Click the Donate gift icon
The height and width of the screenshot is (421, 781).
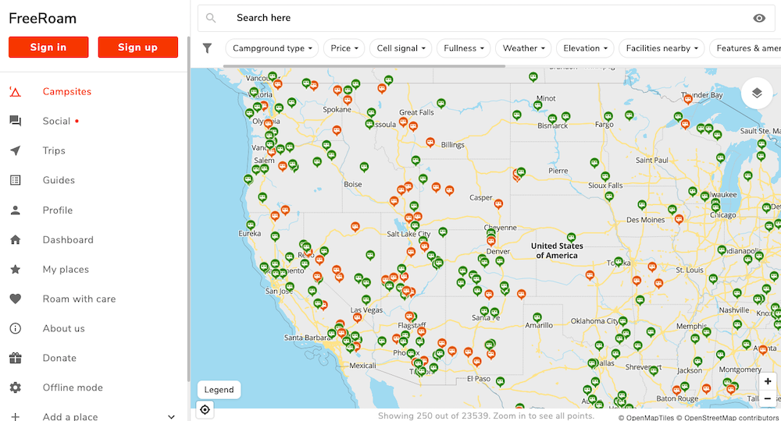[x=16, y=358]
